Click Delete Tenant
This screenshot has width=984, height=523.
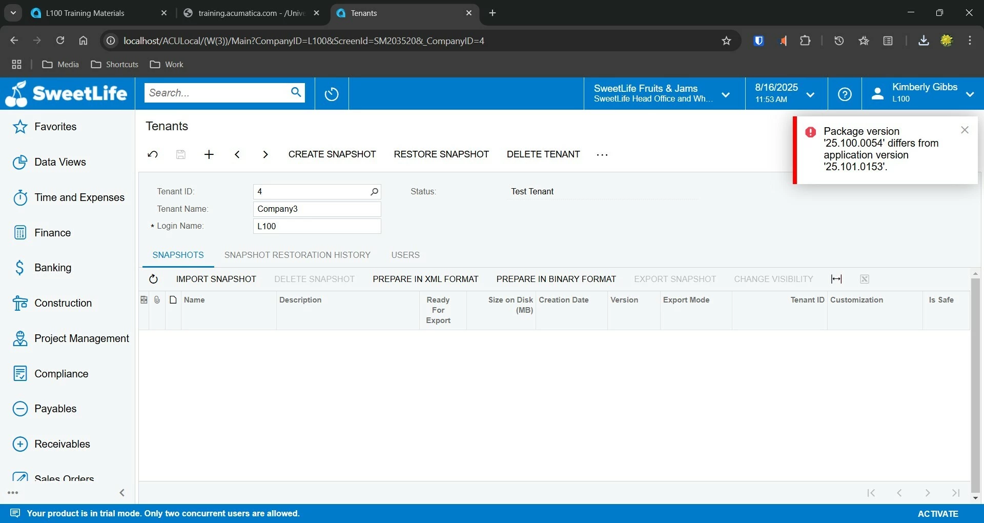coord(543,154)
